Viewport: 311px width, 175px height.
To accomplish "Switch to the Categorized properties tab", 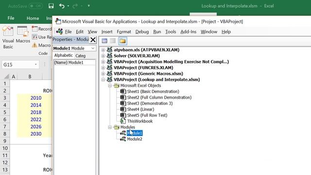I will (x=81, y=56).
